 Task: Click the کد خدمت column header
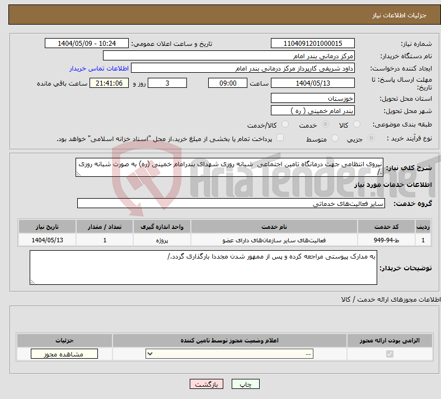click(x=387, y=227)
